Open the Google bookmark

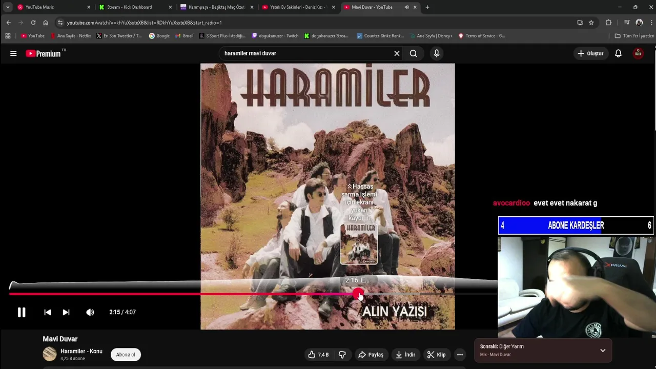pyautogui.click(x=159, y=36)
